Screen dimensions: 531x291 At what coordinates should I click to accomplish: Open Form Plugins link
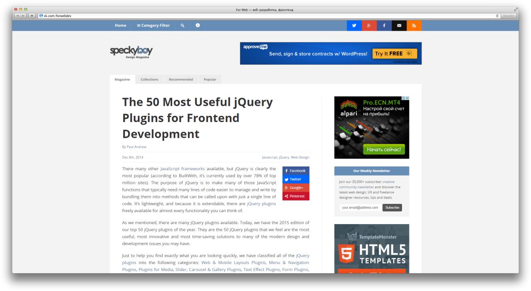click(x=295, y=269)
